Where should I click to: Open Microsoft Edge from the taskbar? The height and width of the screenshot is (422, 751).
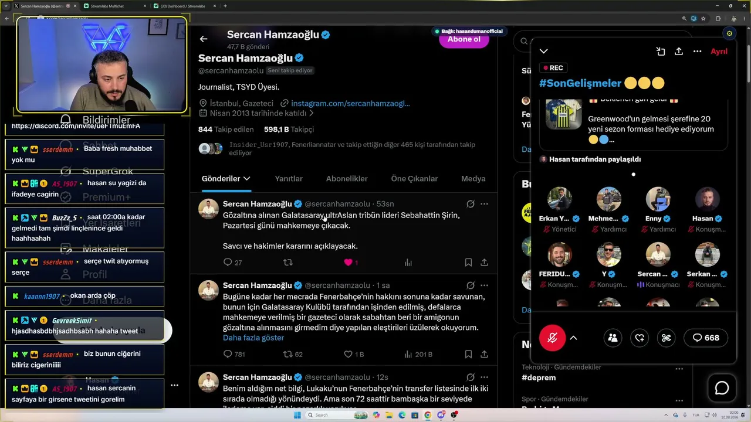click(402, 415)
